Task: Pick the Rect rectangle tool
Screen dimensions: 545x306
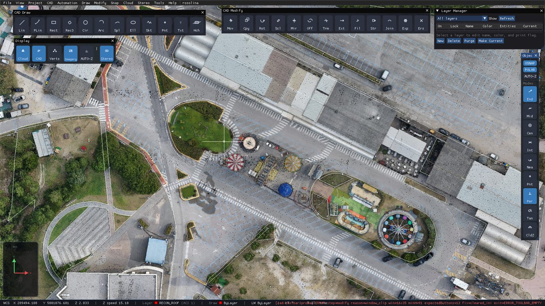Action: [x=54, y=25]
